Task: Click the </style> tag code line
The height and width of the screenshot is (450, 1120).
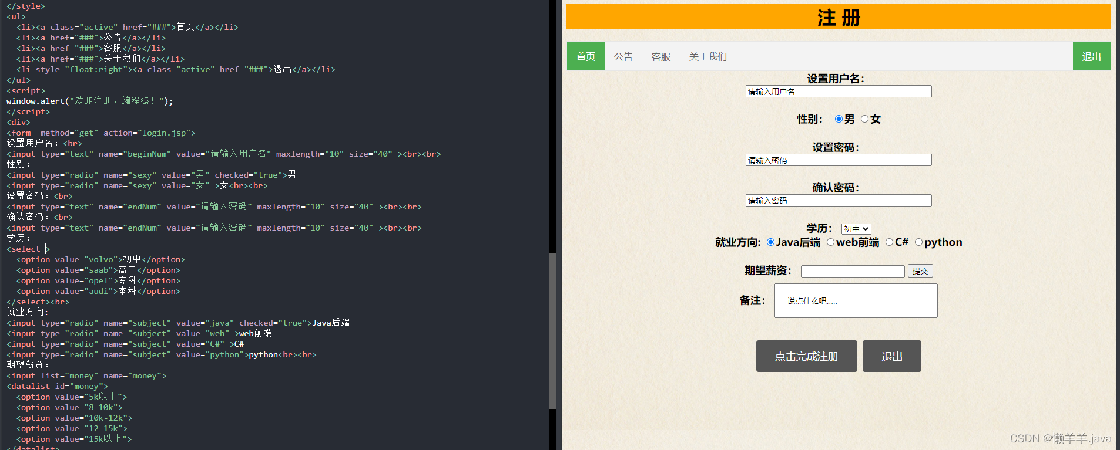Action: click(x=26, y=6)
